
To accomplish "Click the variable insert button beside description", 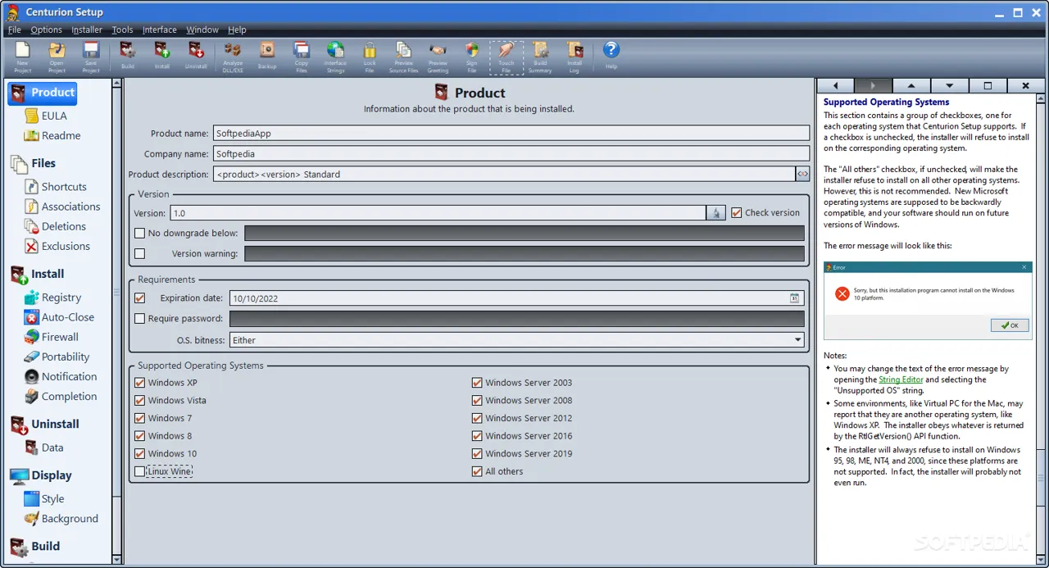I will click(802, 174).
